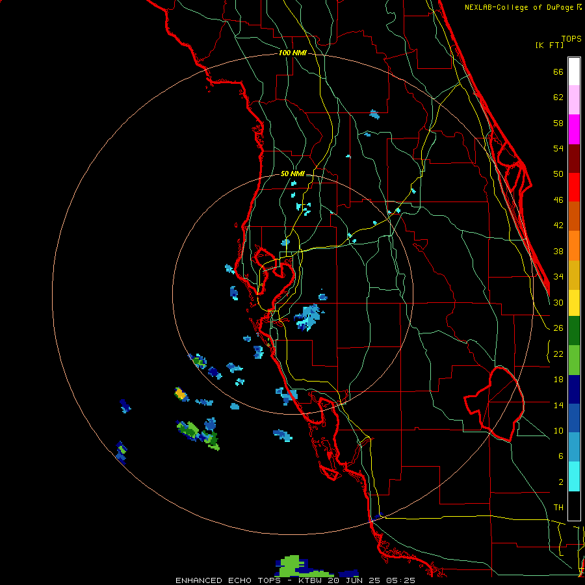
Task: Click the 42 legend value
Action: [x=558, y=225]
